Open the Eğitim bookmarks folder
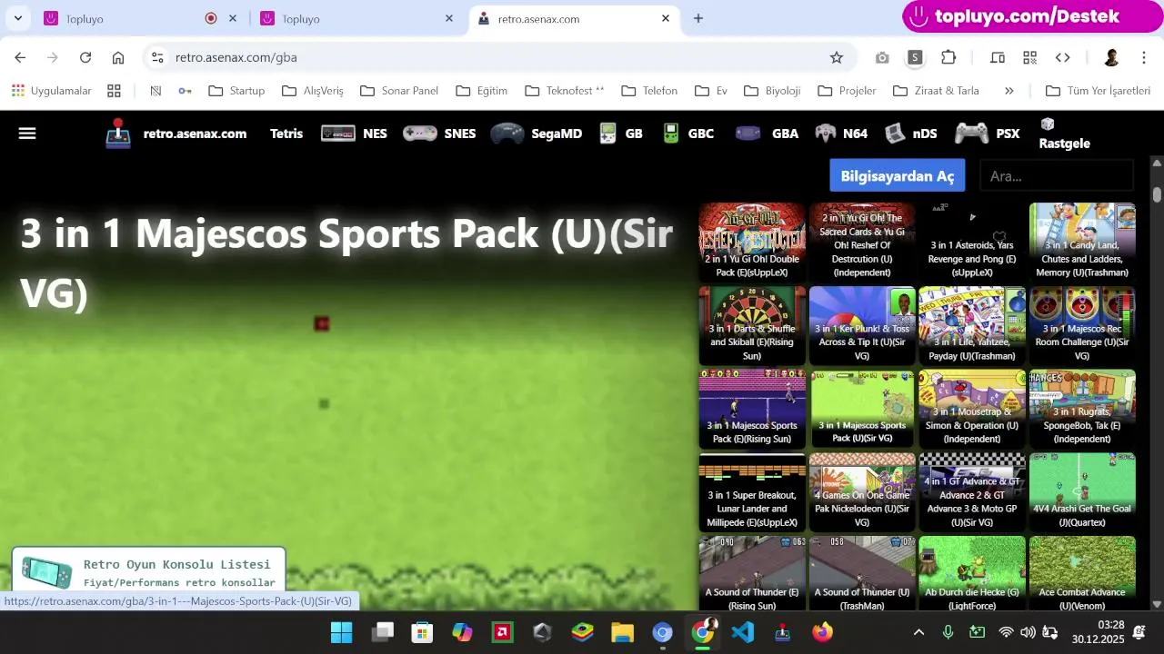This screenshot has height=654, width=1164. click(482, 91)
